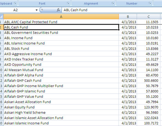Click value 11.3127 in column C
Screen dimensions: 162x126
(x=149, y=59)
